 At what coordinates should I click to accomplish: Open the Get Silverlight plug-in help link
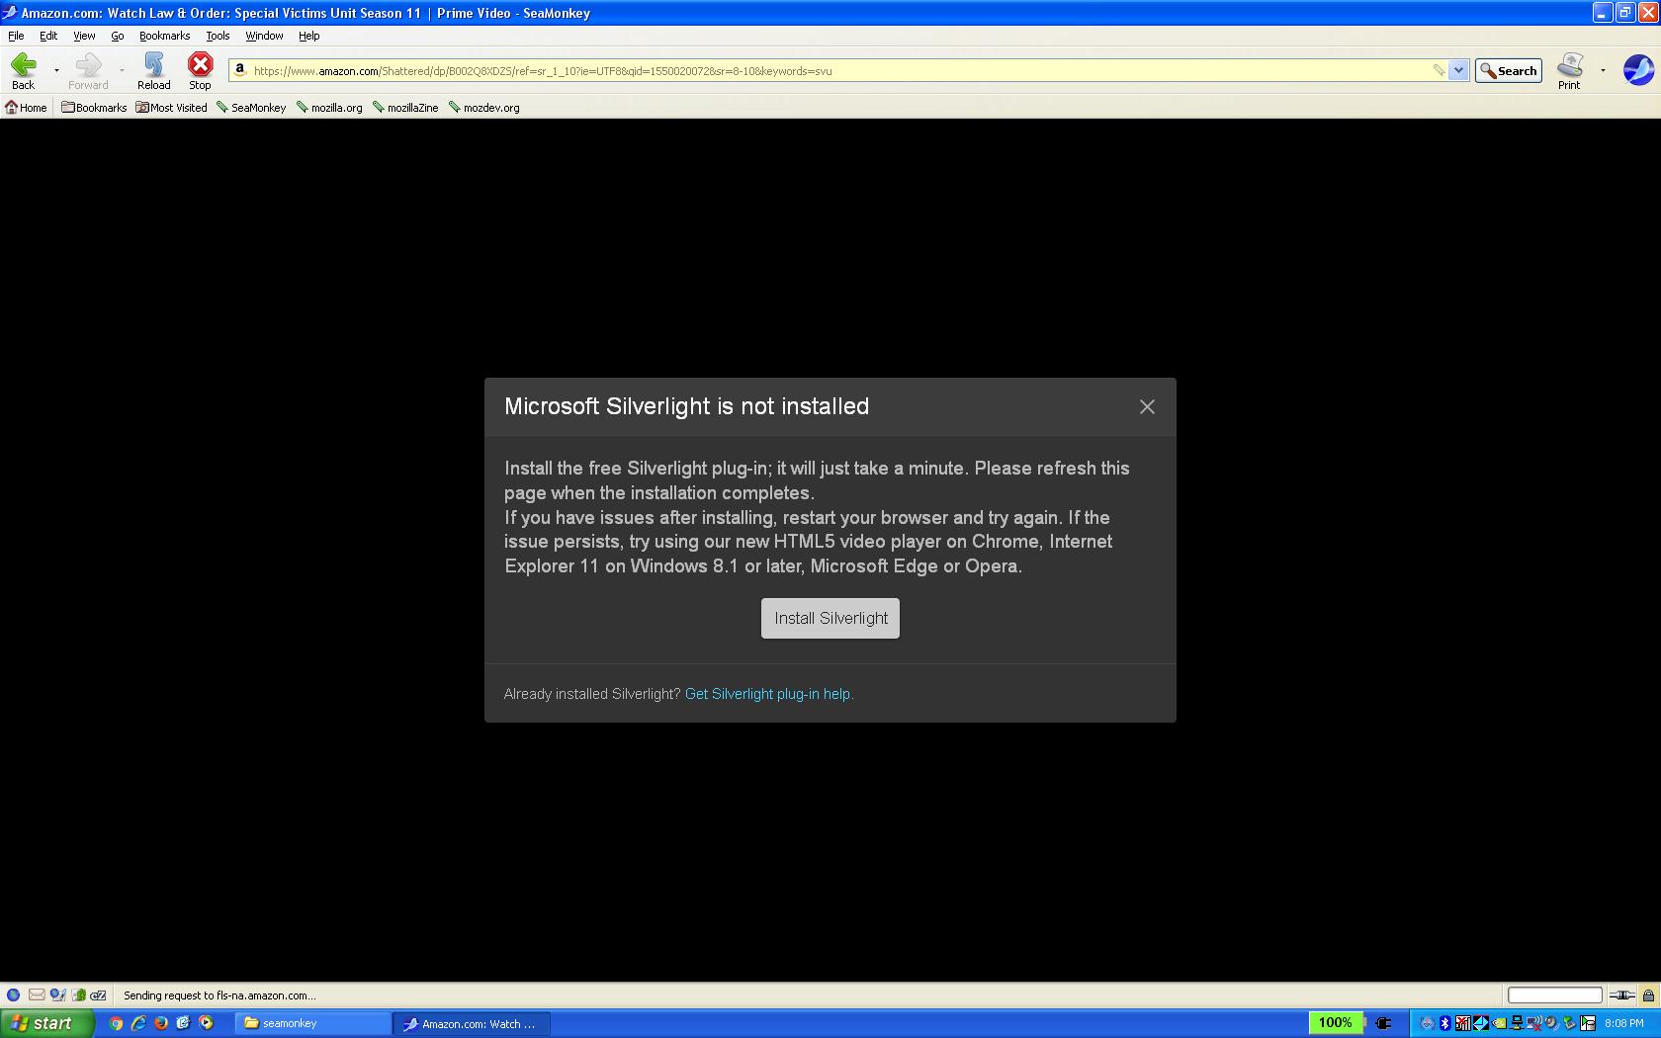pyautogui.click(x=768, y=694)
